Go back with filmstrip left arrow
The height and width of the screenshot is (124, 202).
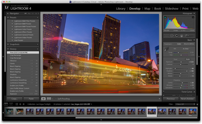pos(20,104)
